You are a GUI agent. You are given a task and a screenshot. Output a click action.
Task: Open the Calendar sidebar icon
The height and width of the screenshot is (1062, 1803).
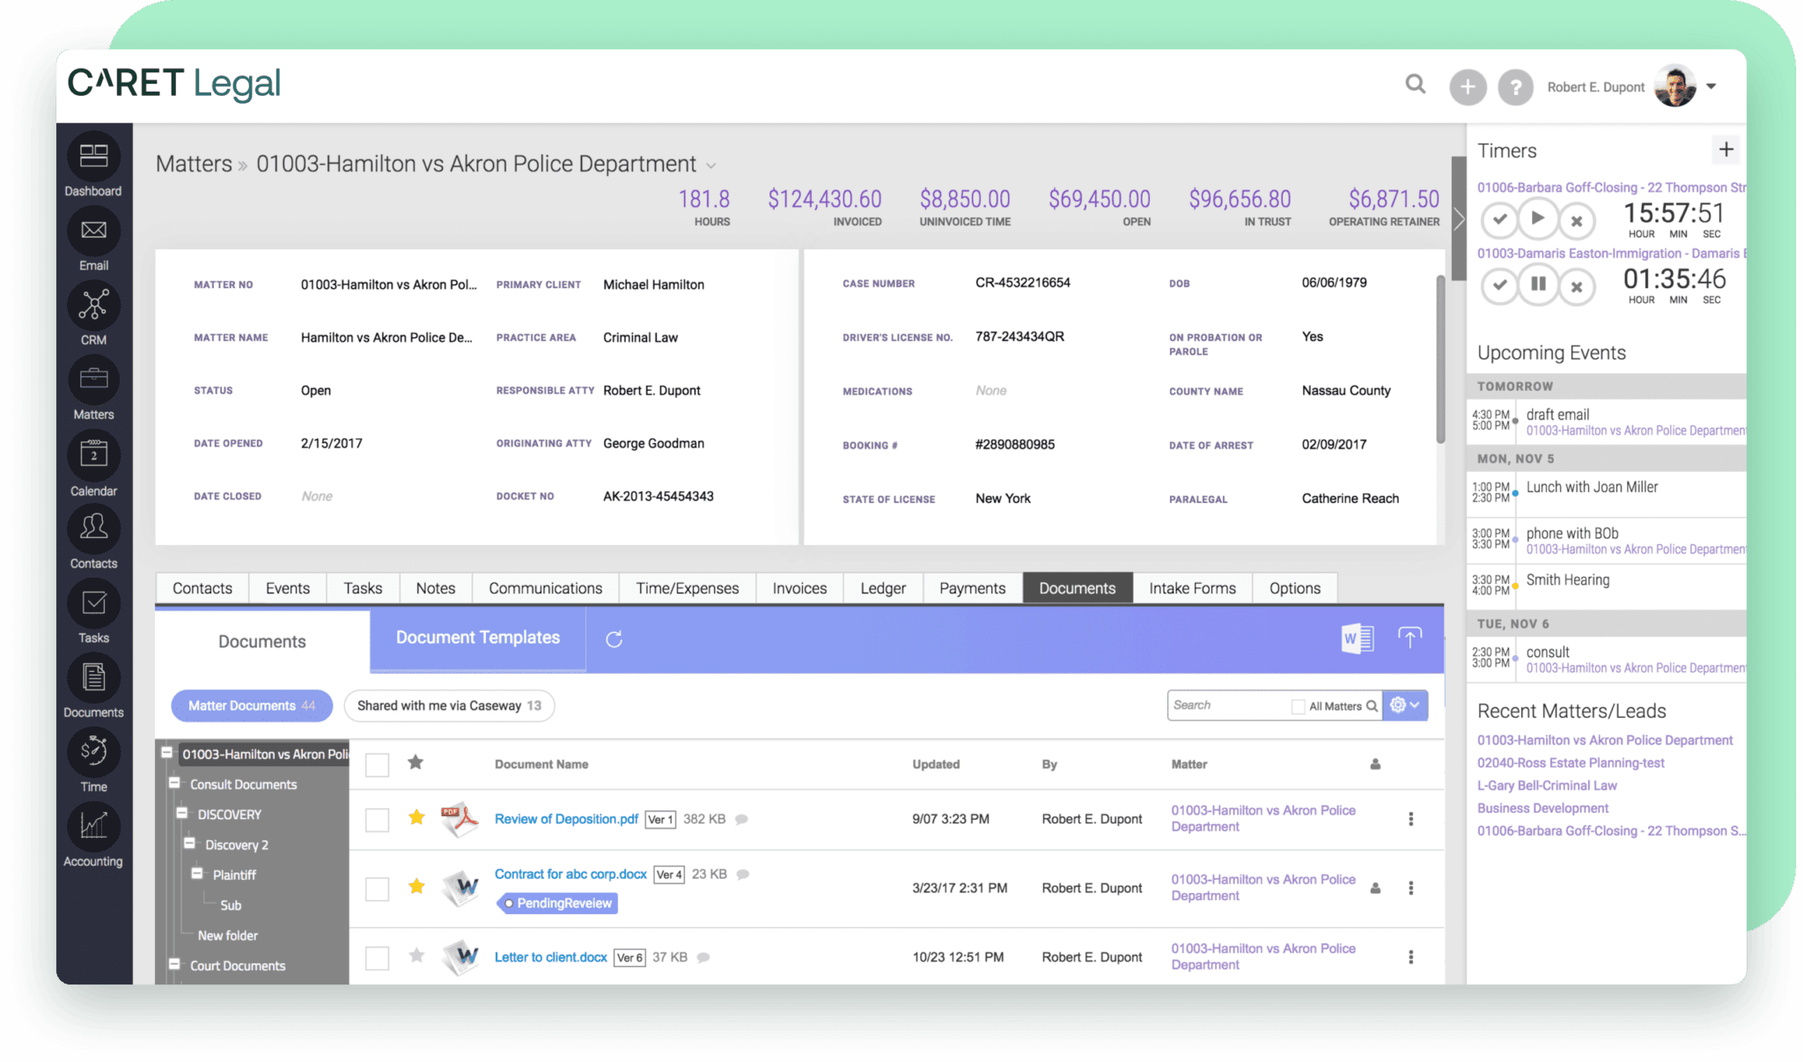coord(93,454)
